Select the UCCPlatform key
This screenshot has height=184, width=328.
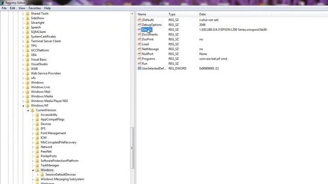(x=40, y=50)
